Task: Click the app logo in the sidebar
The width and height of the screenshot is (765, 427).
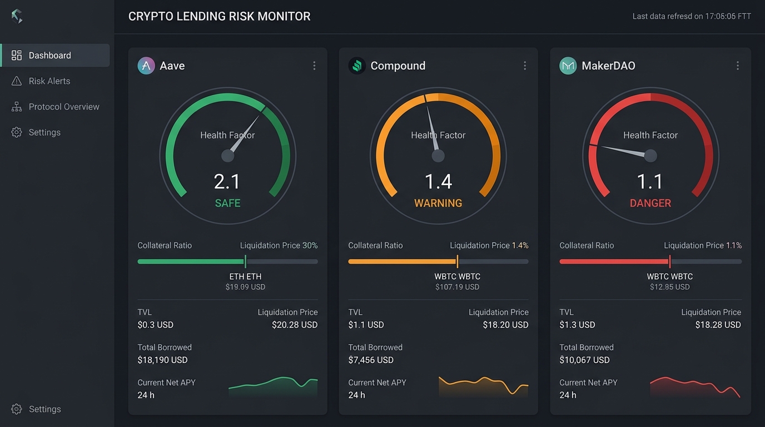Action: click(17, 16)
